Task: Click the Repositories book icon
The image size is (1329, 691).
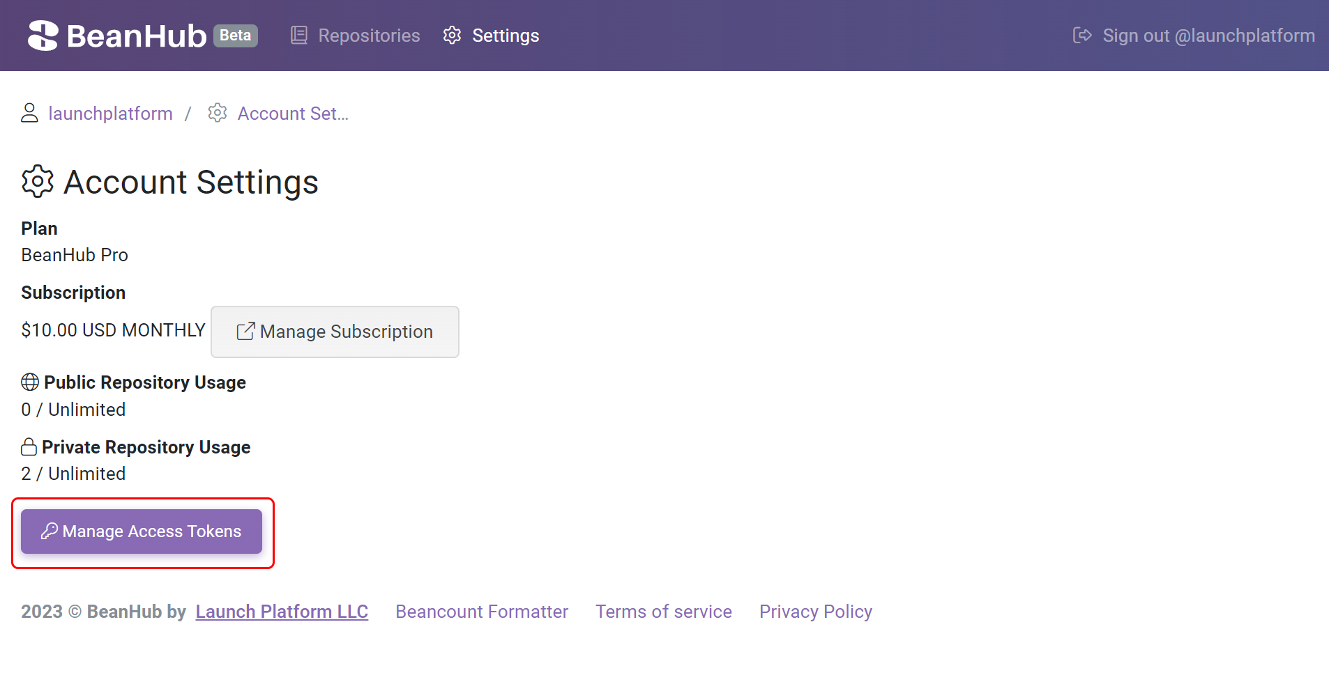Action: (299, 36)
